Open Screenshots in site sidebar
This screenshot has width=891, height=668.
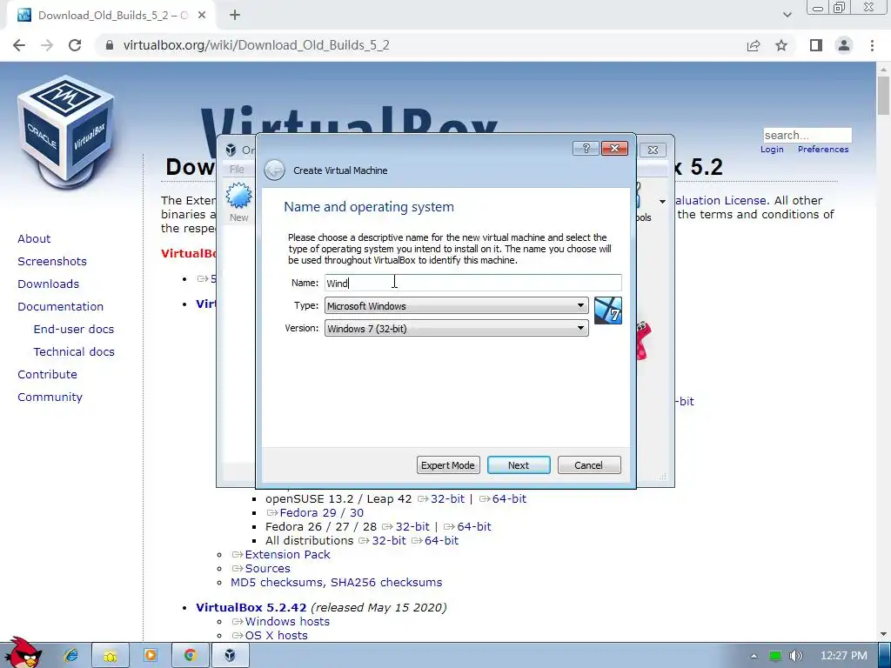[52, 261]
